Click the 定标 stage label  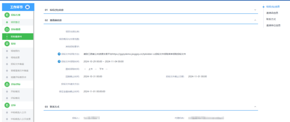(x=13, y=105)
